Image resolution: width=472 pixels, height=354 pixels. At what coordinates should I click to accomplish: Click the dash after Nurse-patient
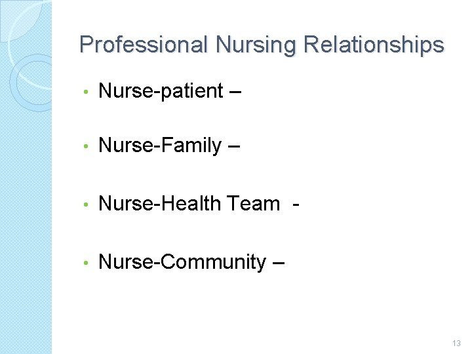coord(235,92)
